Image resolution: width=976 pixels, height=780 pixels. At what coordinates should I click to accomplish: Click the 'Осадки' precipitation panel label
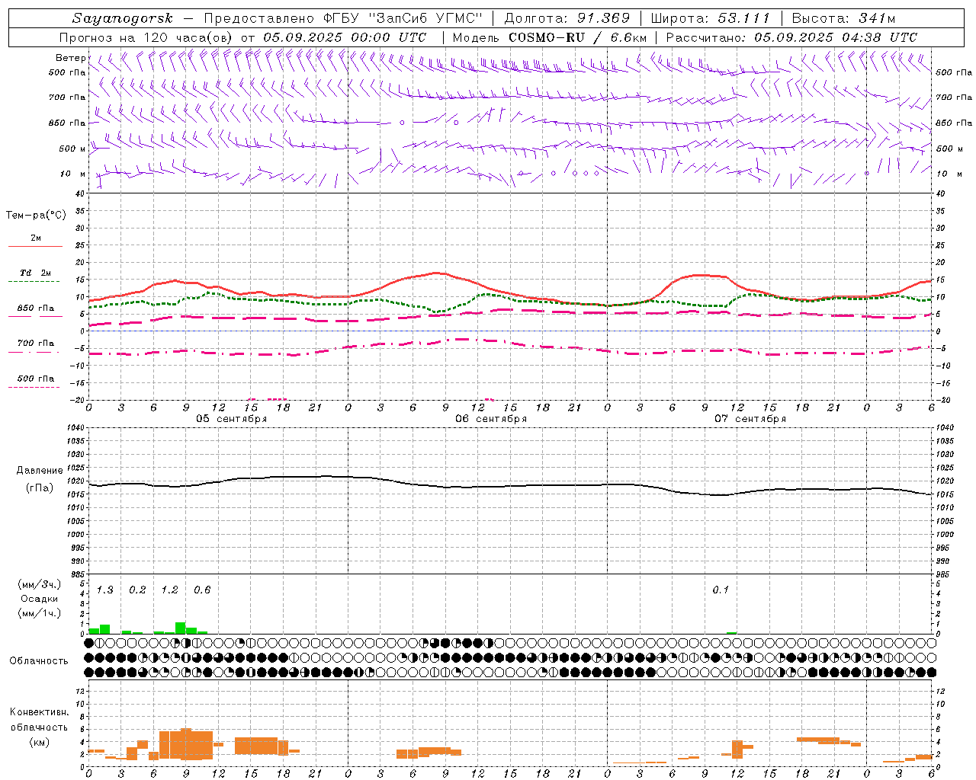point(40,599)
